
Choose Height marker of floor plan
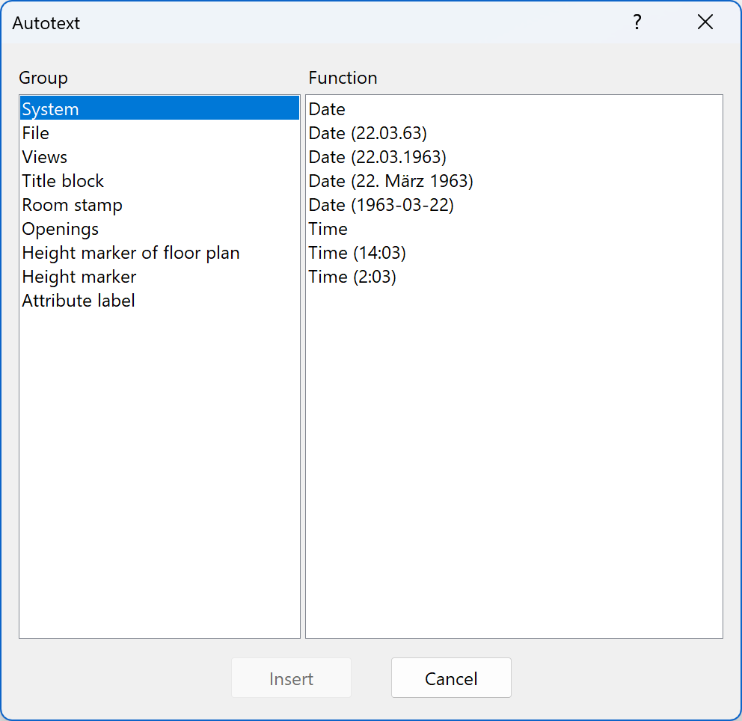pos(131,253)
